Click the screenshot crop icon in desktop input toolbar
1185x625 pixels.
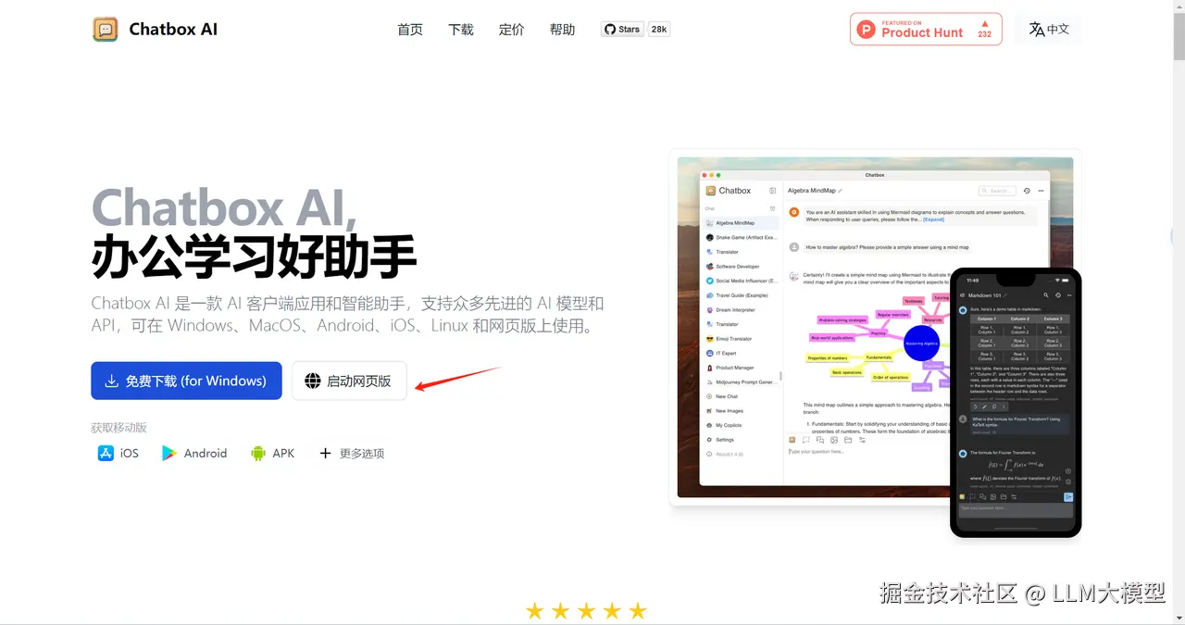[x=806, y=440]
